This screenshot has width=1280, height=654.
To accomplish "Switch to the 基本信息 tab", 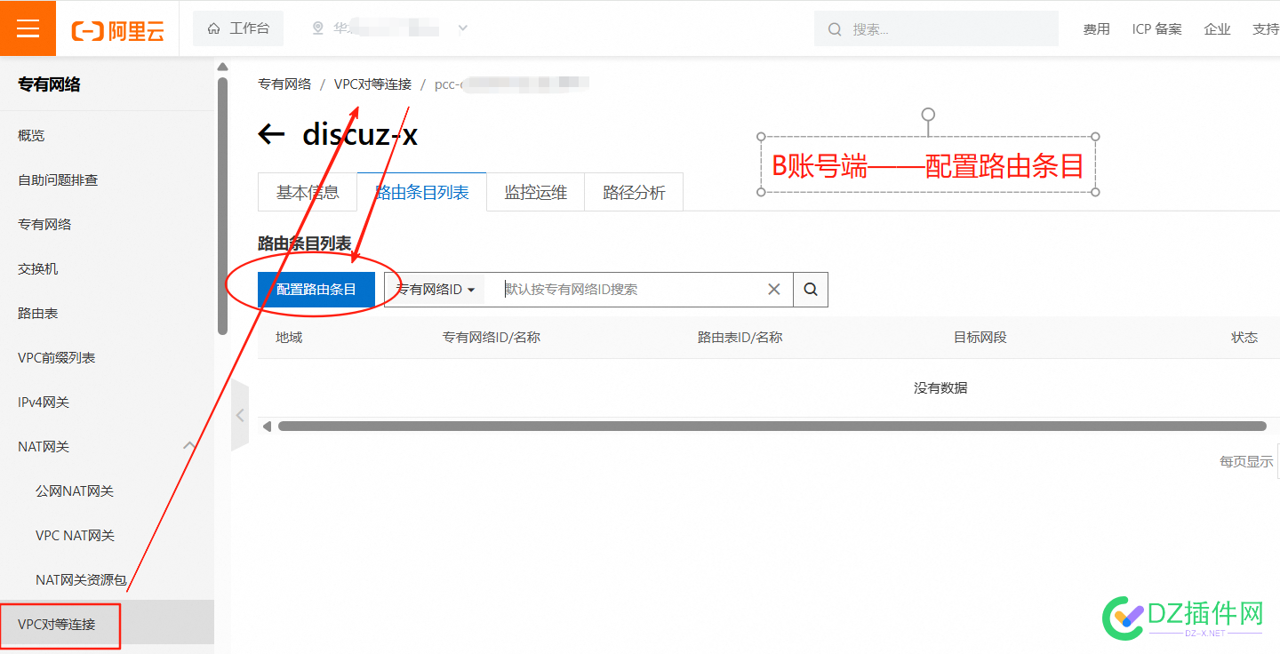I will click(307, 192).
